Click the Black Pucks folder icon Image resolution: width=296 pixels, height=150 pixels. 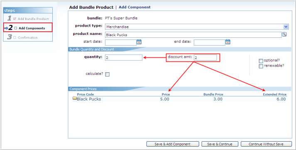[75, 98]
